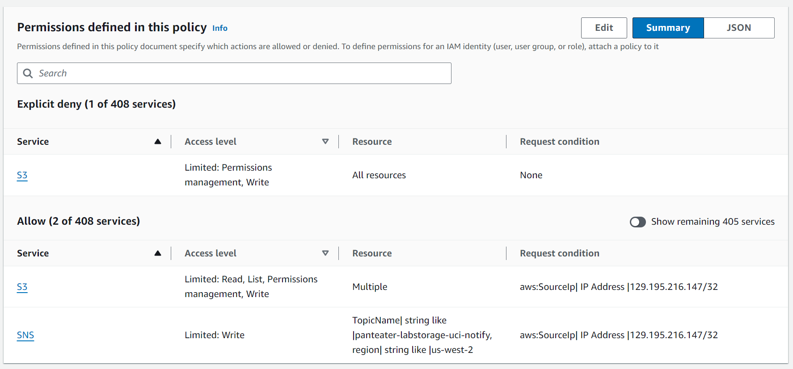Click Access level header in Allow table
The height and width of the screenshot is (369, 793).
point(211,253)
